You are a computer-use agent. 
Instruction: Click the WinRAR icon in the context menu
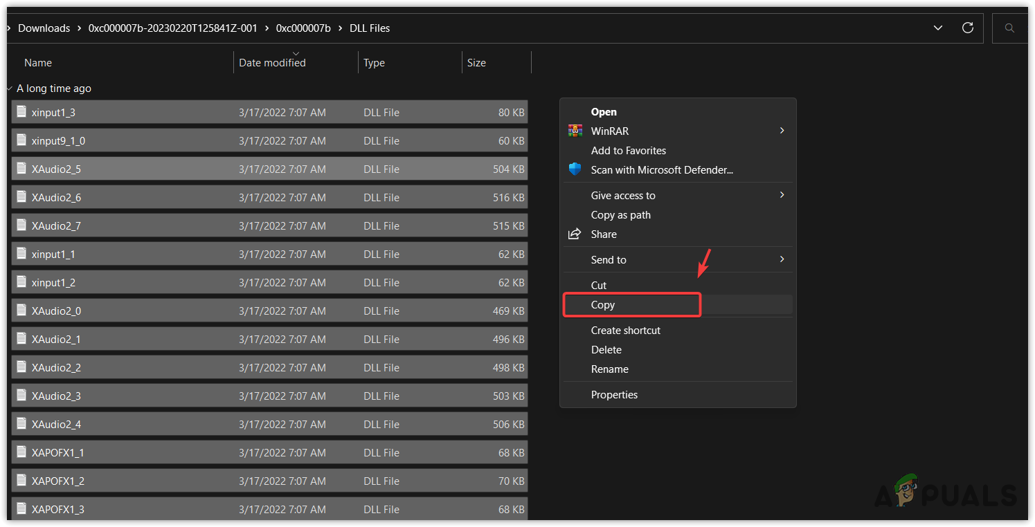[x=575, y=131]
